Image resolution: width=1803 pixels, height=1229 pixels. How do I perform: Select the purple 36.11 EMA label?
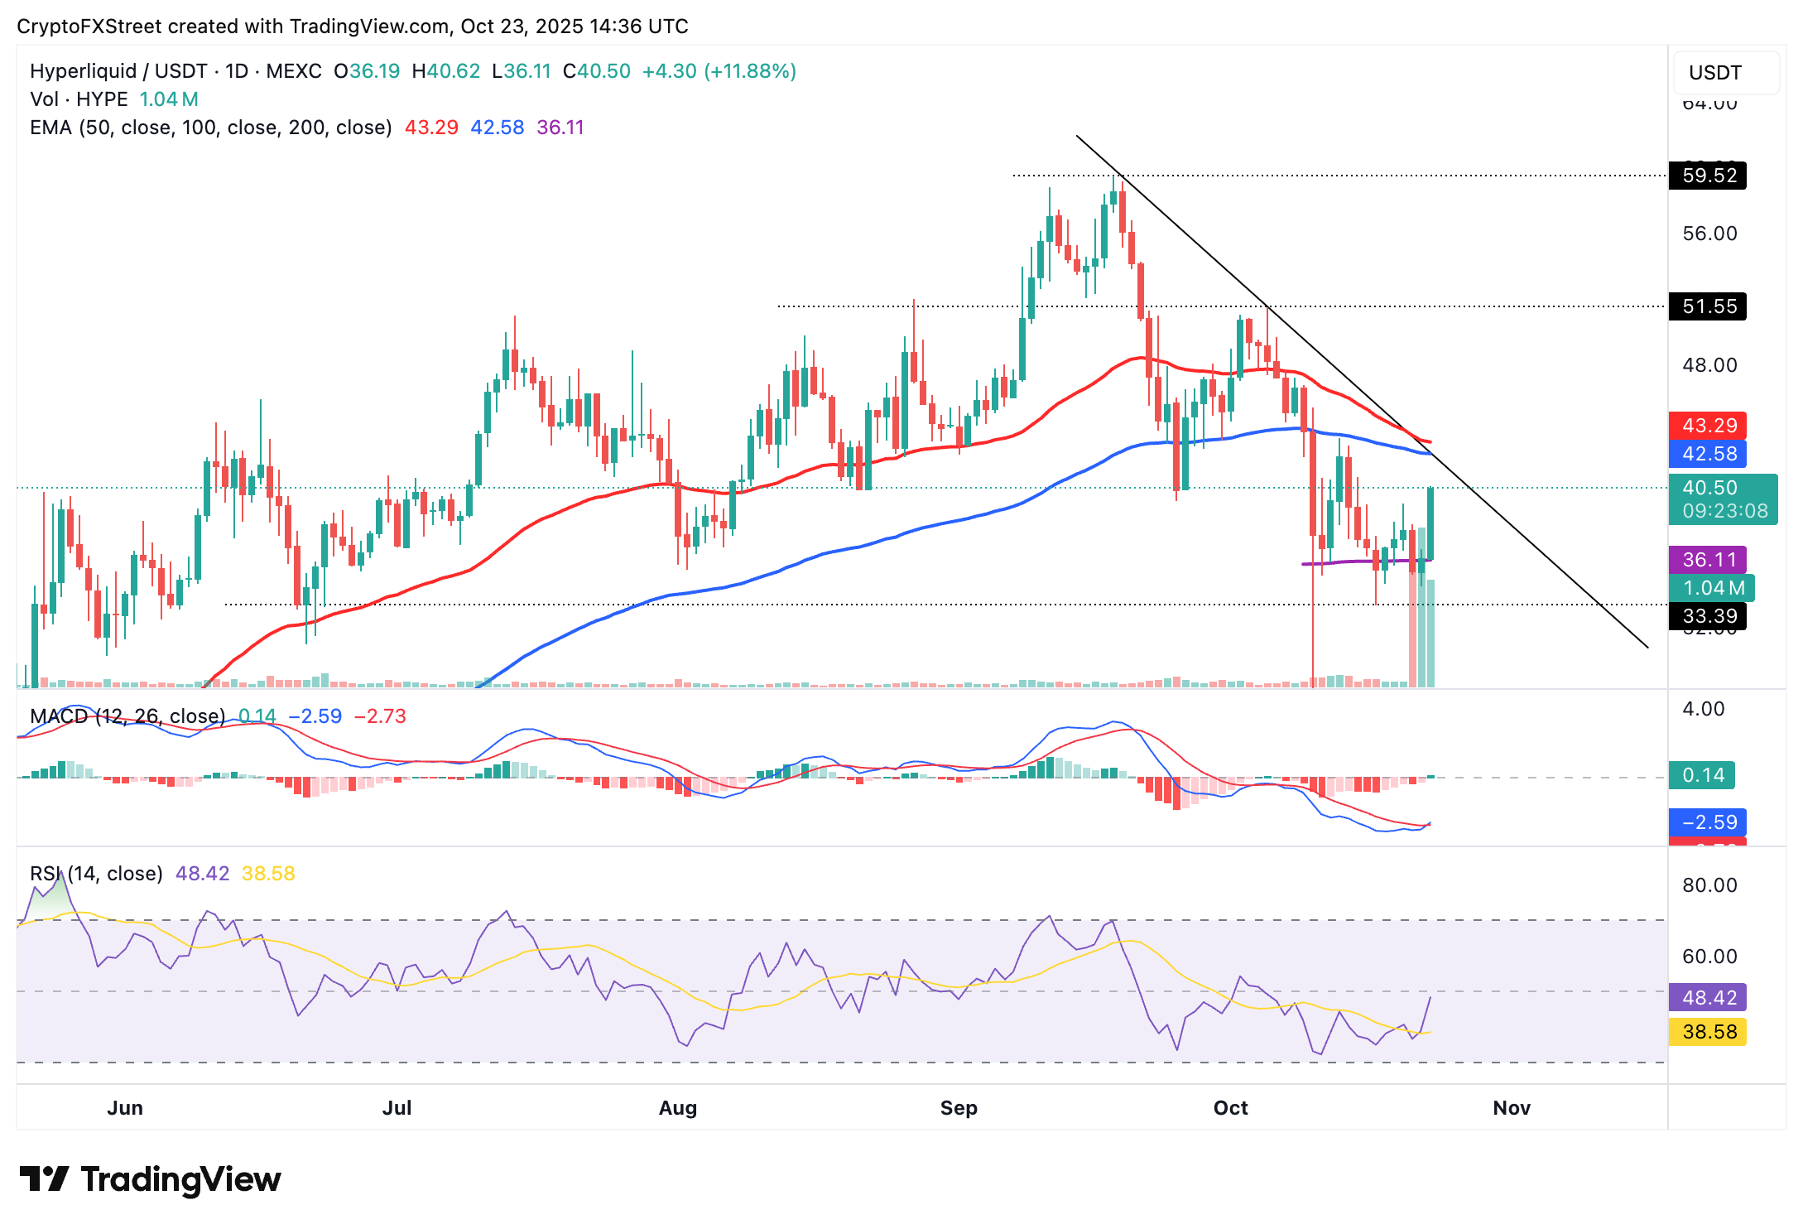pos(1708,560)
